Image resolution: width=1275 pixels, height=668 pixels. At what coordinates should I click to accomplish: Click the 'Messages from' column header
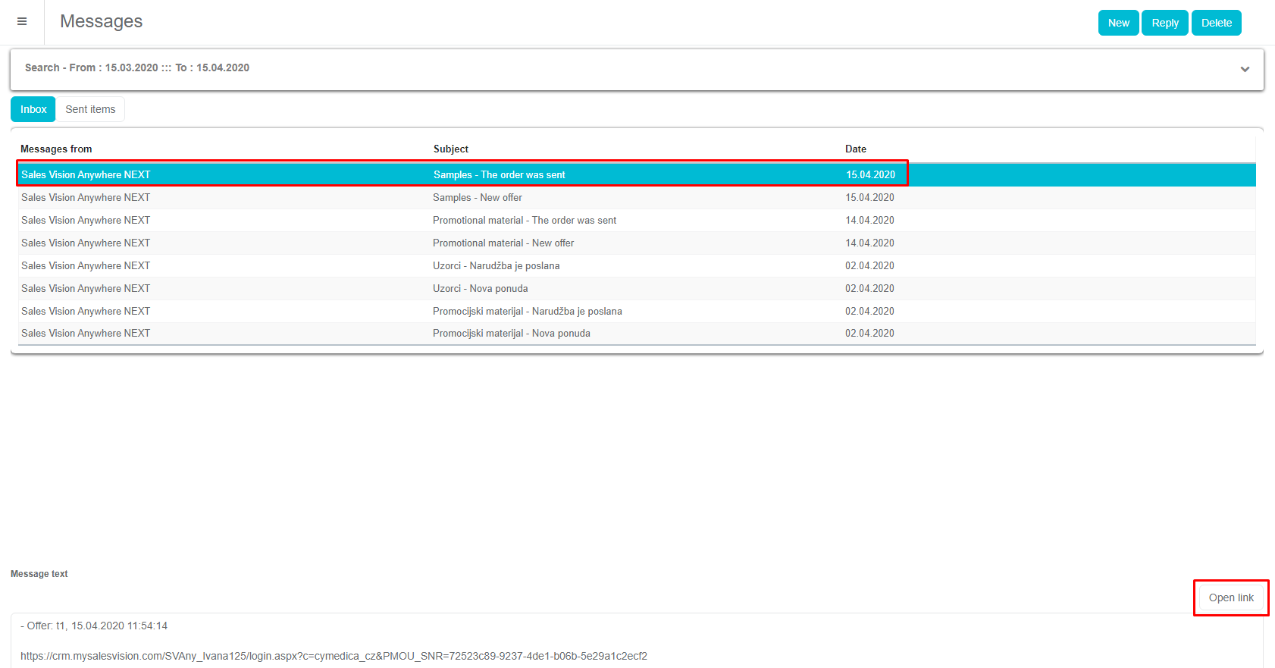(56, 149)
